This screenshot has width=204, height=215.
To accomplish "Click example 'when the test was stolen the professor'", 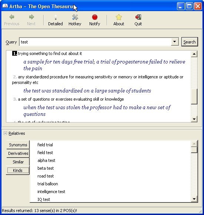I will (97, 111).
